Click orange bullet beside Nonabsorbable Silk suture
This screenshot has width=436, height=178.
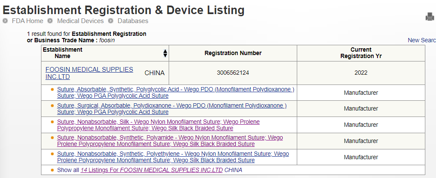point(52,122)
